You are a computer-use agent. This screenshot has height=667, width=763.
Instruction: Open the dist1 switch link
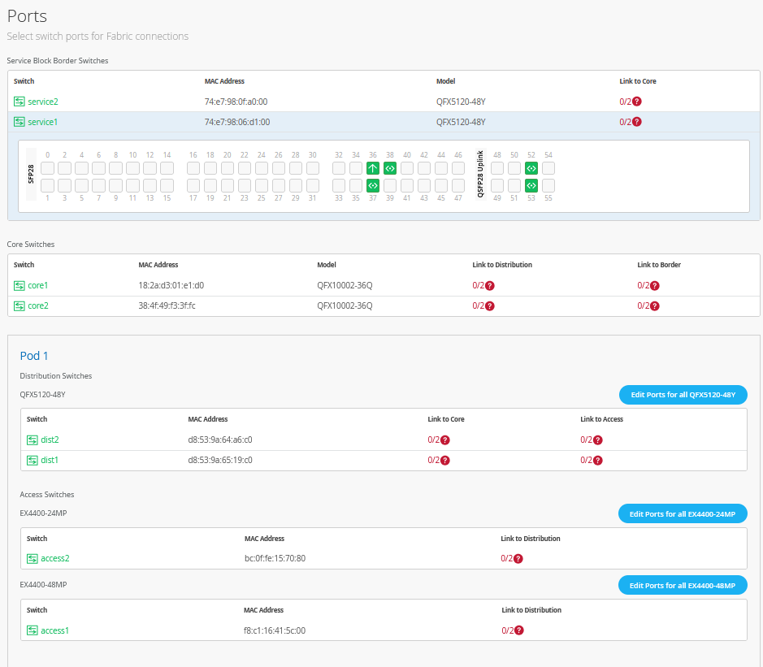tap(50, 460)
